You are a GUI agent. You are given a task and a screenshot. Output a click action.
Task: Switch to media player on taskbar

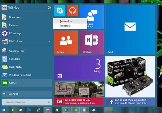[x=85, y=110]
